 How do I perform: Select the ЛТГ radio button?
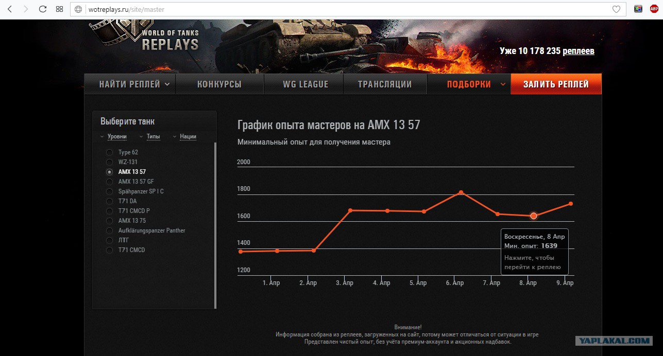[x=109, y=240]
